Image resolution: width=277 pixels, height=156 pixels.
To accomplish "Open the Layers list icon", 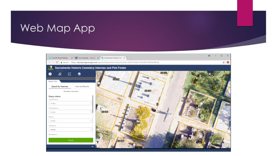I will 79,74.
